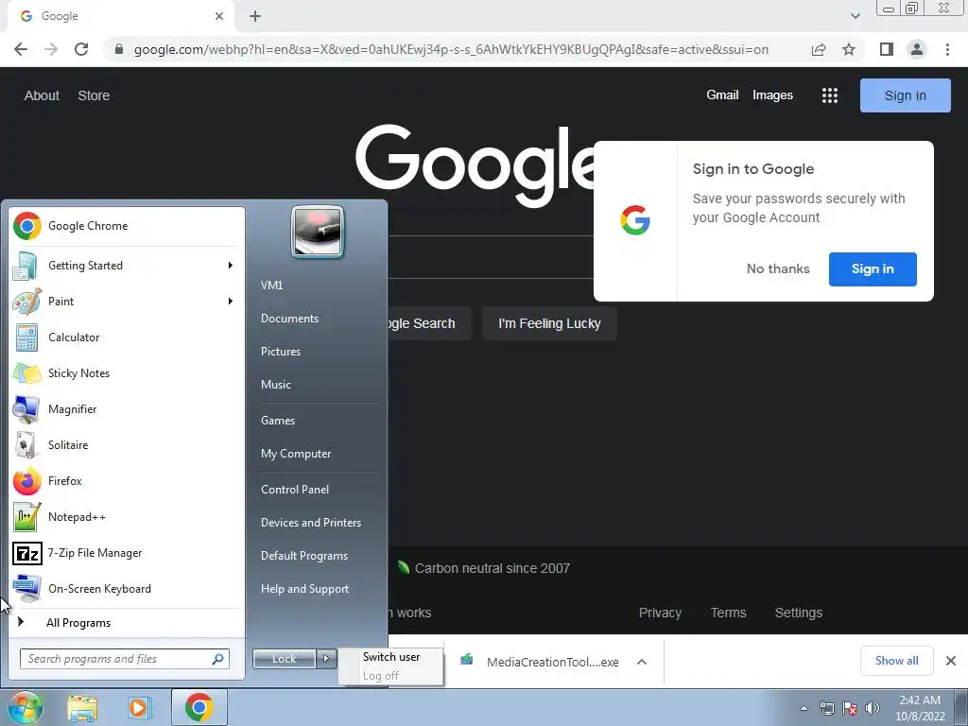Image resolution: width=968 pixels, height=726 pixels.
Task: Click the Sign in button on Google header
Action: click(905, 95)
